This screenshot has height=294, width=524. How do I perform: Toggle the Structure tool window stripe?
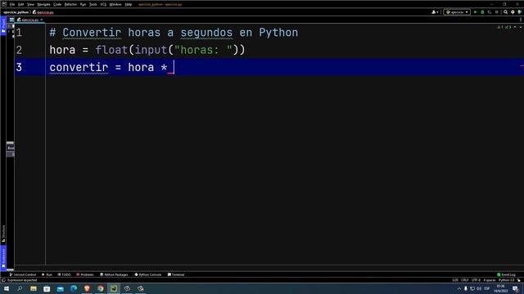[3, 234]
